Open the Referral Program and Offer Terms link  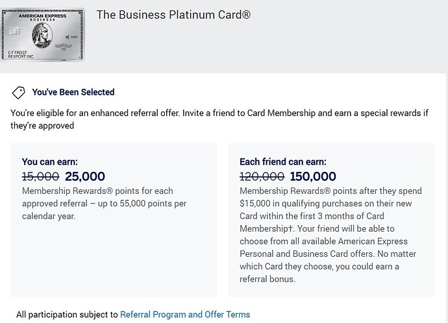point(185,315)
